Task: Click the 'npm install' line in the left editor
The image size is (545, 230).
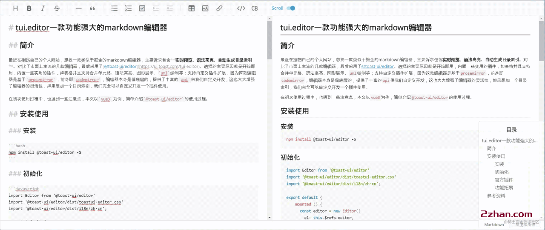Action: pos(45,152)
